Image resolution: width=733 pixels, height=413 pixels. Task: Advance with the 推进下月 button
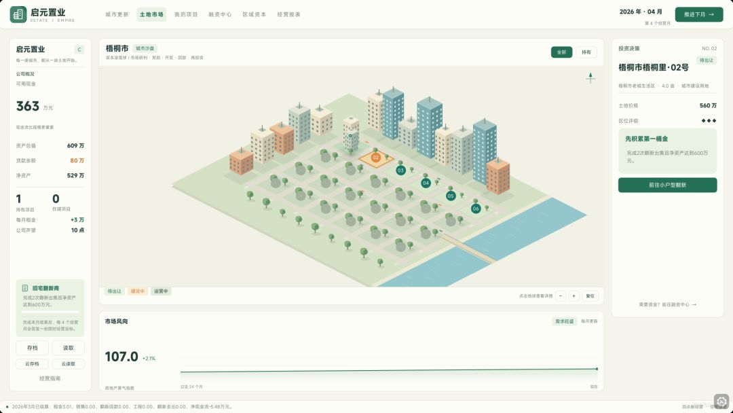[x=699, y=14]
